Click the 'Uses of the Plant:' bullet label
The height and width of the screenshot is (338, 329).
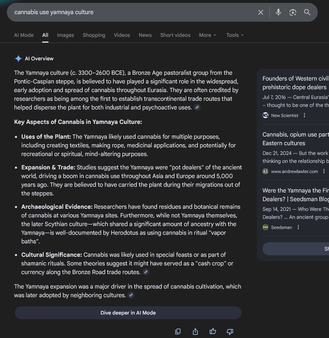46,136
